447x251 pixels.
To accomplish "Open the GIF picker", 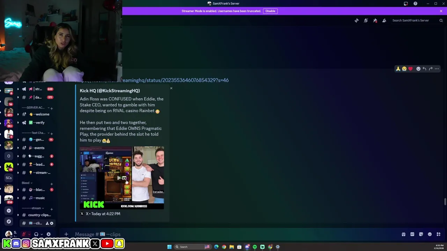I will (412, 234).
